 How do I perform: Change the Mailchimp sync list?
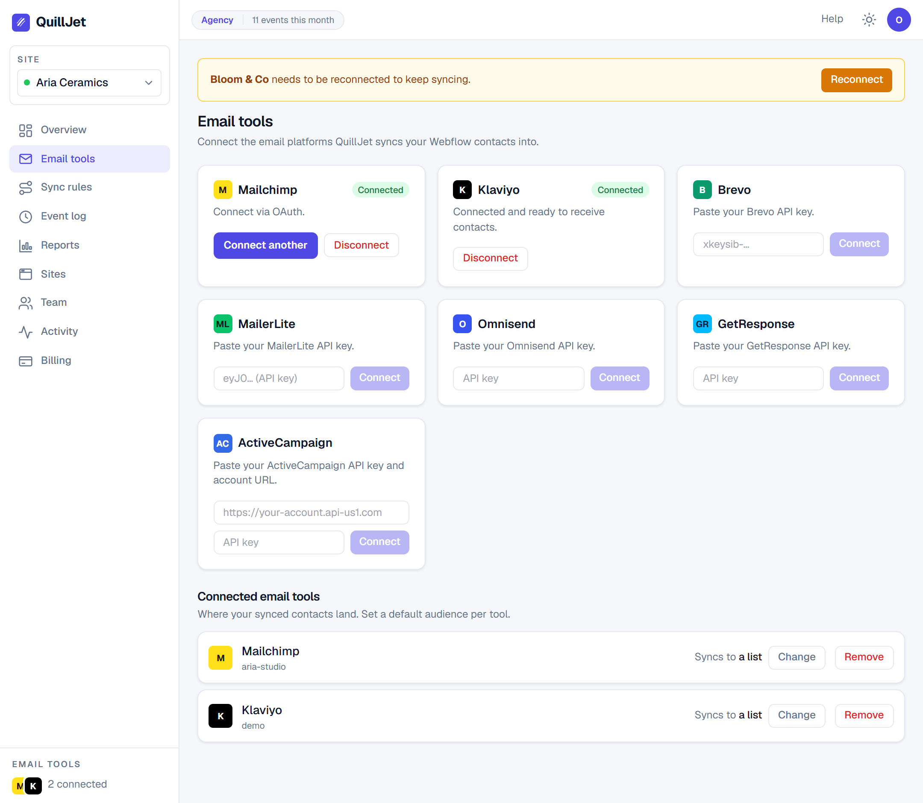coord(797,657)
